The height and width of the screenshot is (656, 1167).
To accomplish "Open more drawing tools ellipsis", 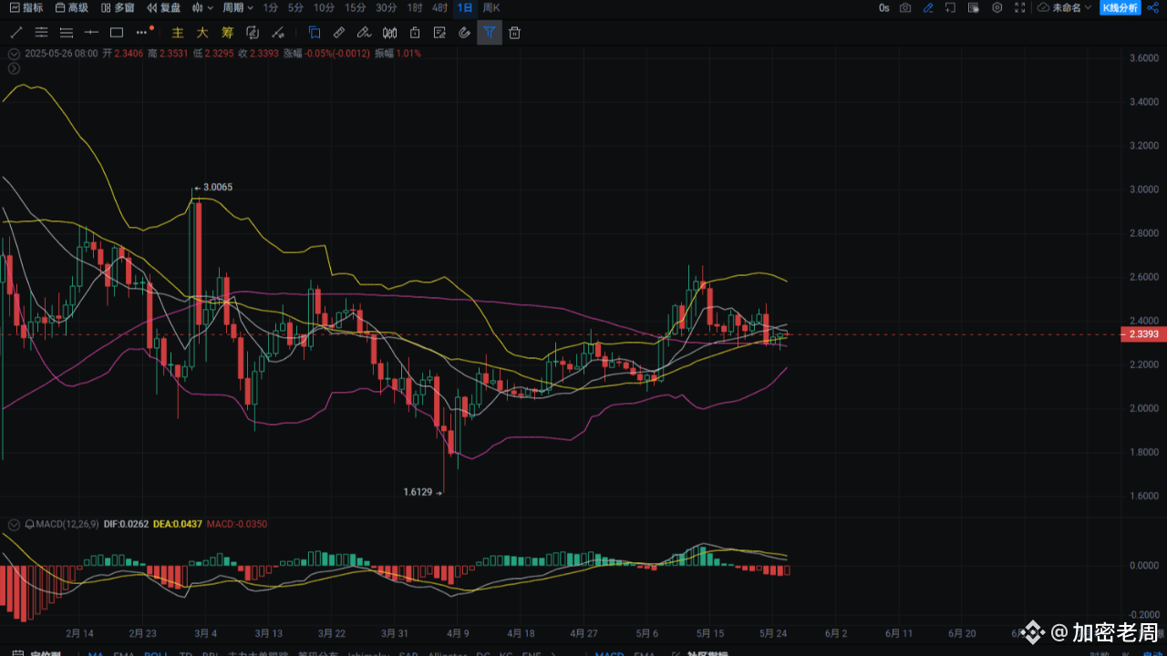I will pos(141,33).
